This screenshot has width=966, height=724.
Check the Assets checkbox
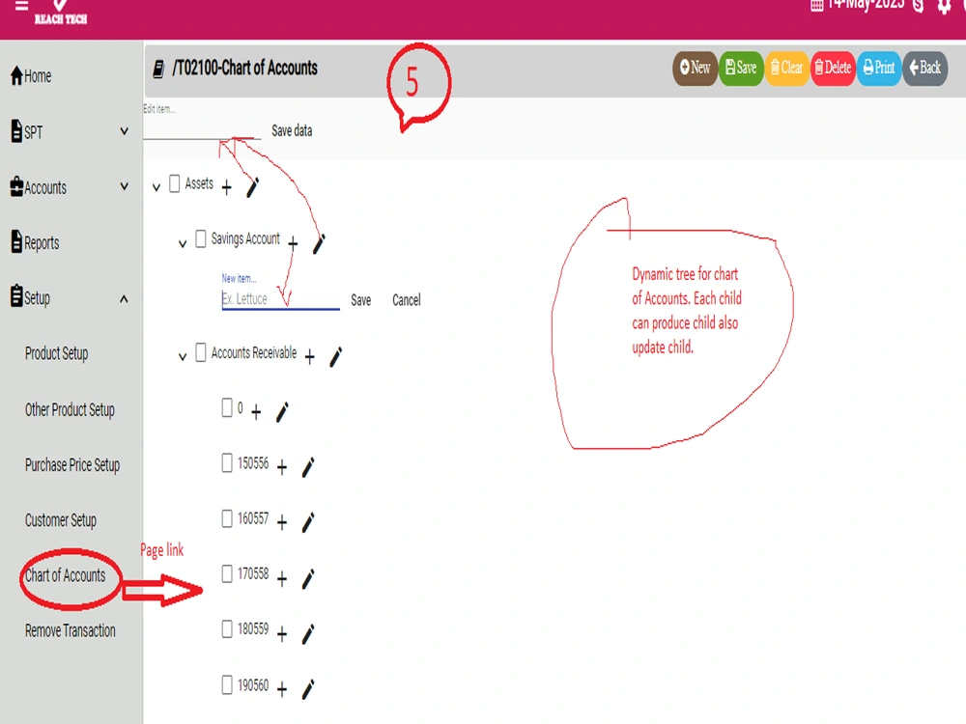175,183
